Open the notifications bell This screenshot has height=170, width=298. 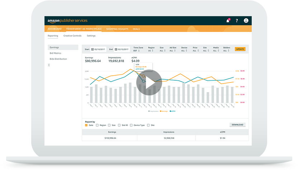click(x=228, y=21)
